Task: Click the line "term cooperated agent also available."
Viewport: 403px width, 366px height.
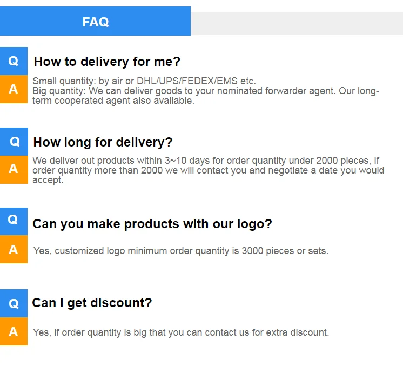Action: tap(113, 101)
